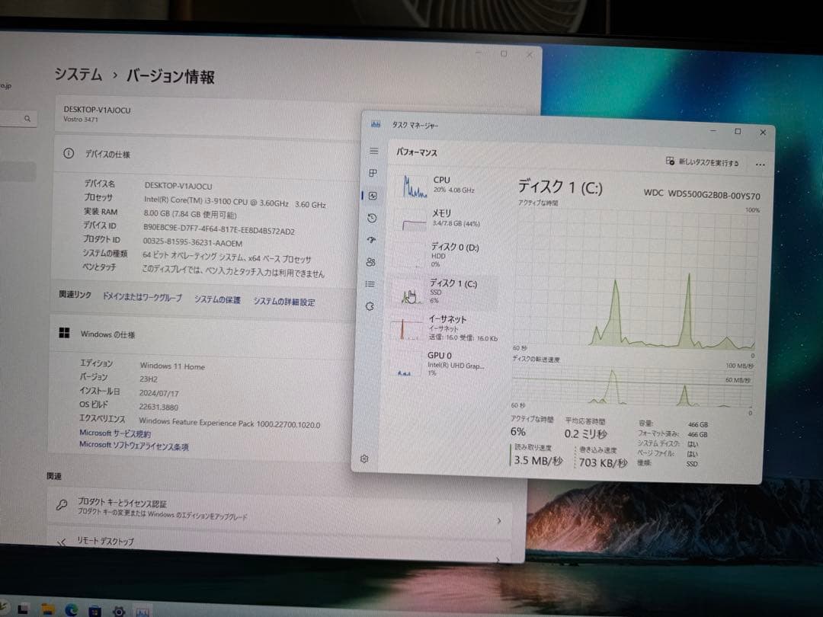Image resolution: width=823 pixels, height=617 pixels.
Task: Launch Microsoft Edge from the taskbar
Action: click(x=72, y=609)
